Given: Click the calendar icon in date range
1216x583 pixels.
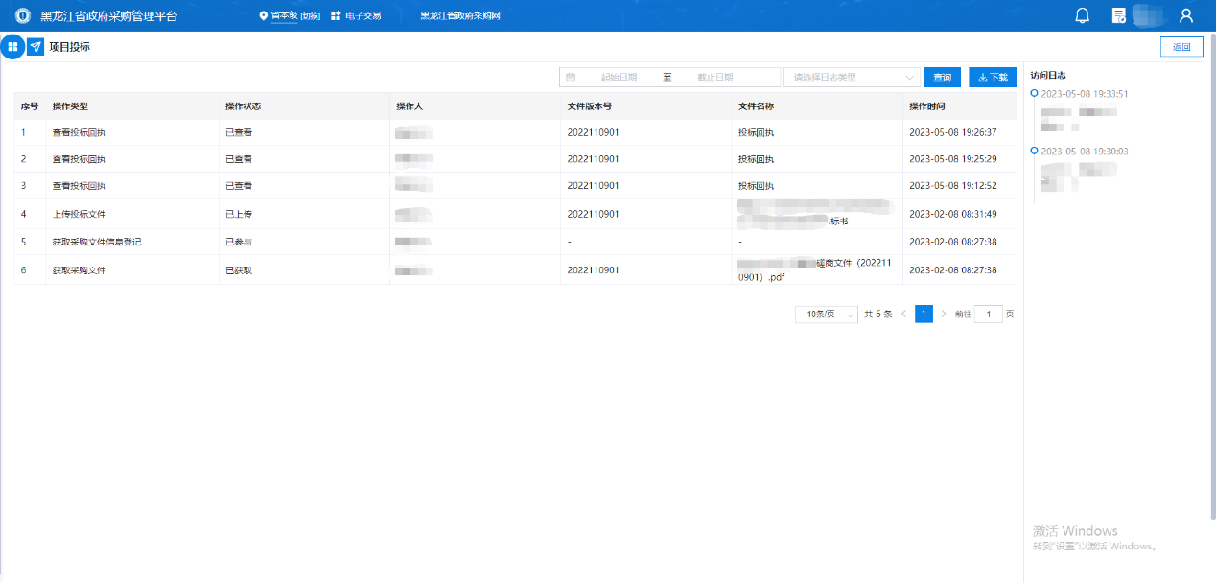Looking at the screenshot, I should 571,77.
